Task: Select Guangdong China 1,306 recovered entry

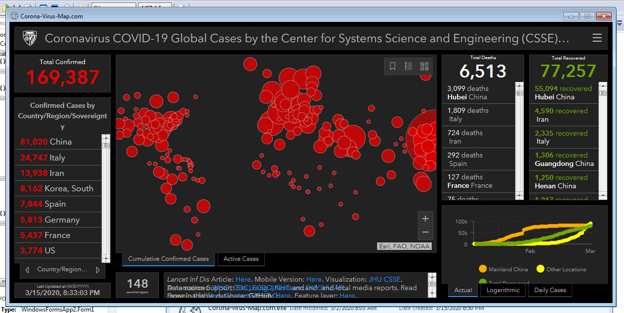Action: click(564, 159)
